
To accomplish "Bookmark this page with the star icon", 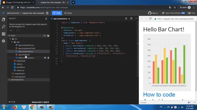I will (175, 7).
